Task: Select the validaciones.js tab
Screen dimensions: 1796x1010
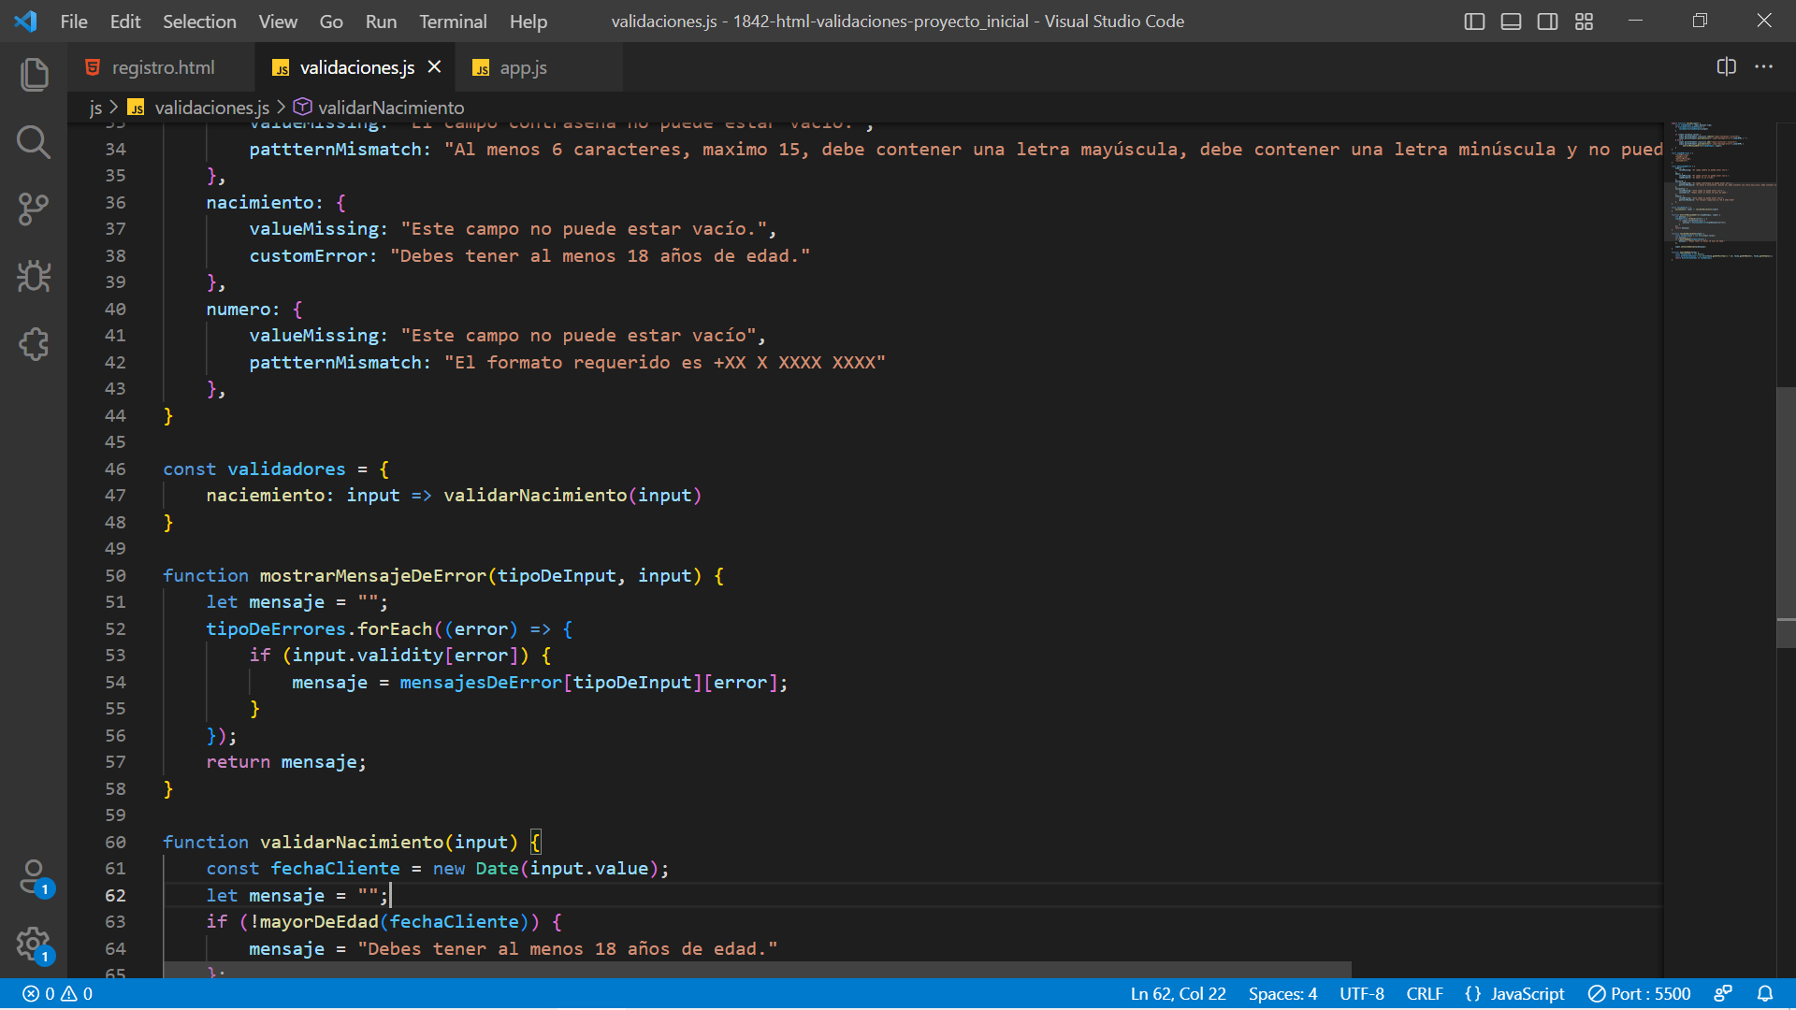Action: pyautogui.click(x=356, y=67)
